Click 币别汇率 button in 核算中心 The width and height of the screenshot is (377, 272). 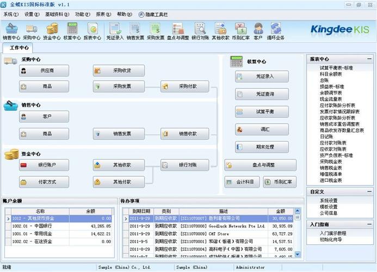[280, 182]
